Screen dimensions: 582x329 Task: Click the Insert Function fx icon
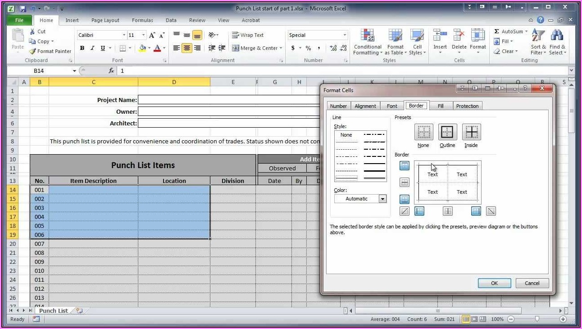111,71
